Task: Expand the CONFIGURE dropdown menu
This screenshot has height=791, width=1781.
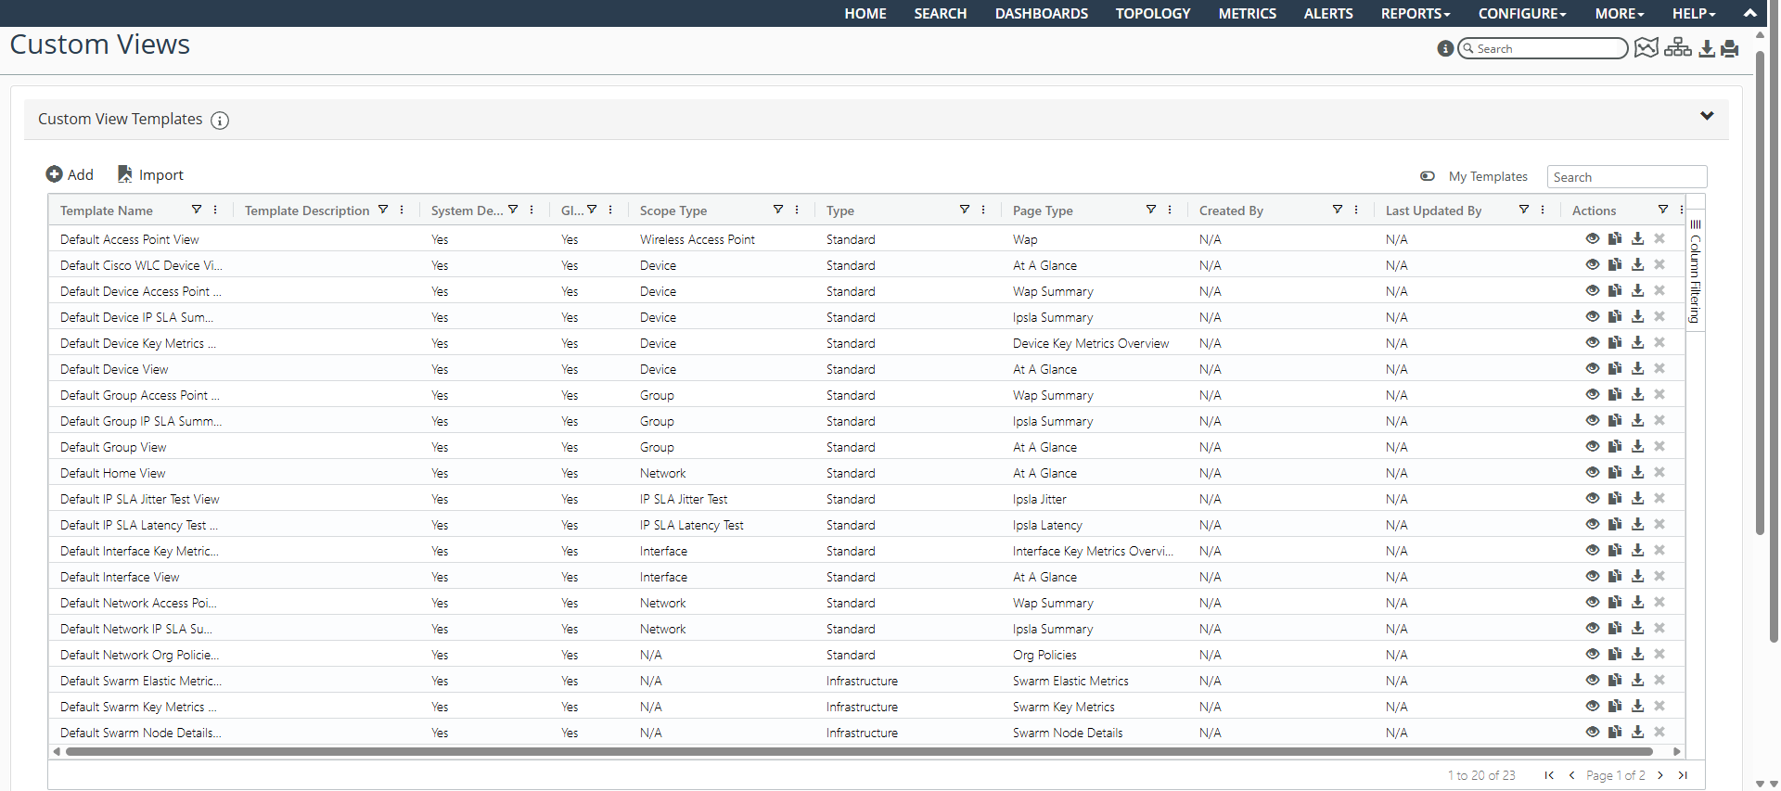Action: point(1521,14)
